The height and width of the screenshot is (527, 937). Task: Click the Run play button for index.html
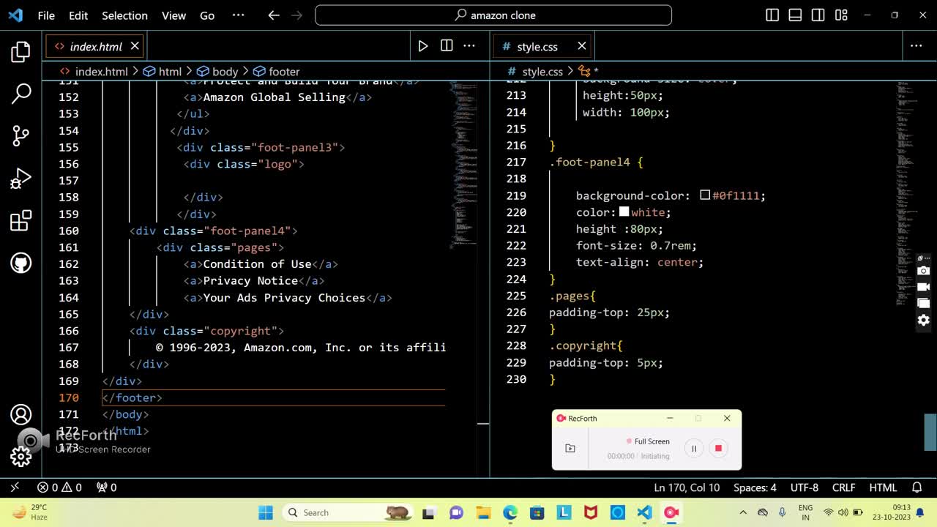point(422,46)
